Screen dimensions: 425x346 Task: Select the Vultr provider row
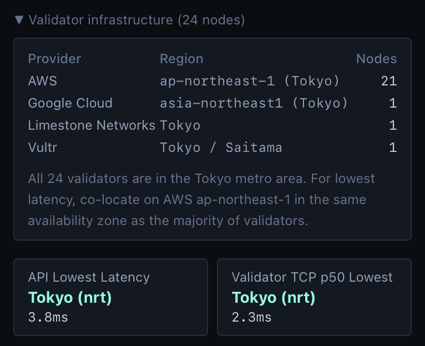pos(42,147)
